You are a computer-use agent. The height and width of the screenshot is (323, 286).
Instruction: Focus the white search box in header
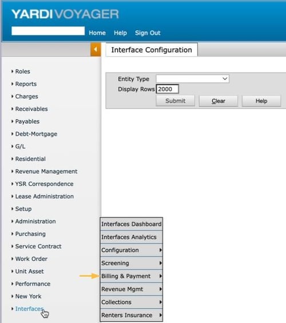click(x=48, y=31)
